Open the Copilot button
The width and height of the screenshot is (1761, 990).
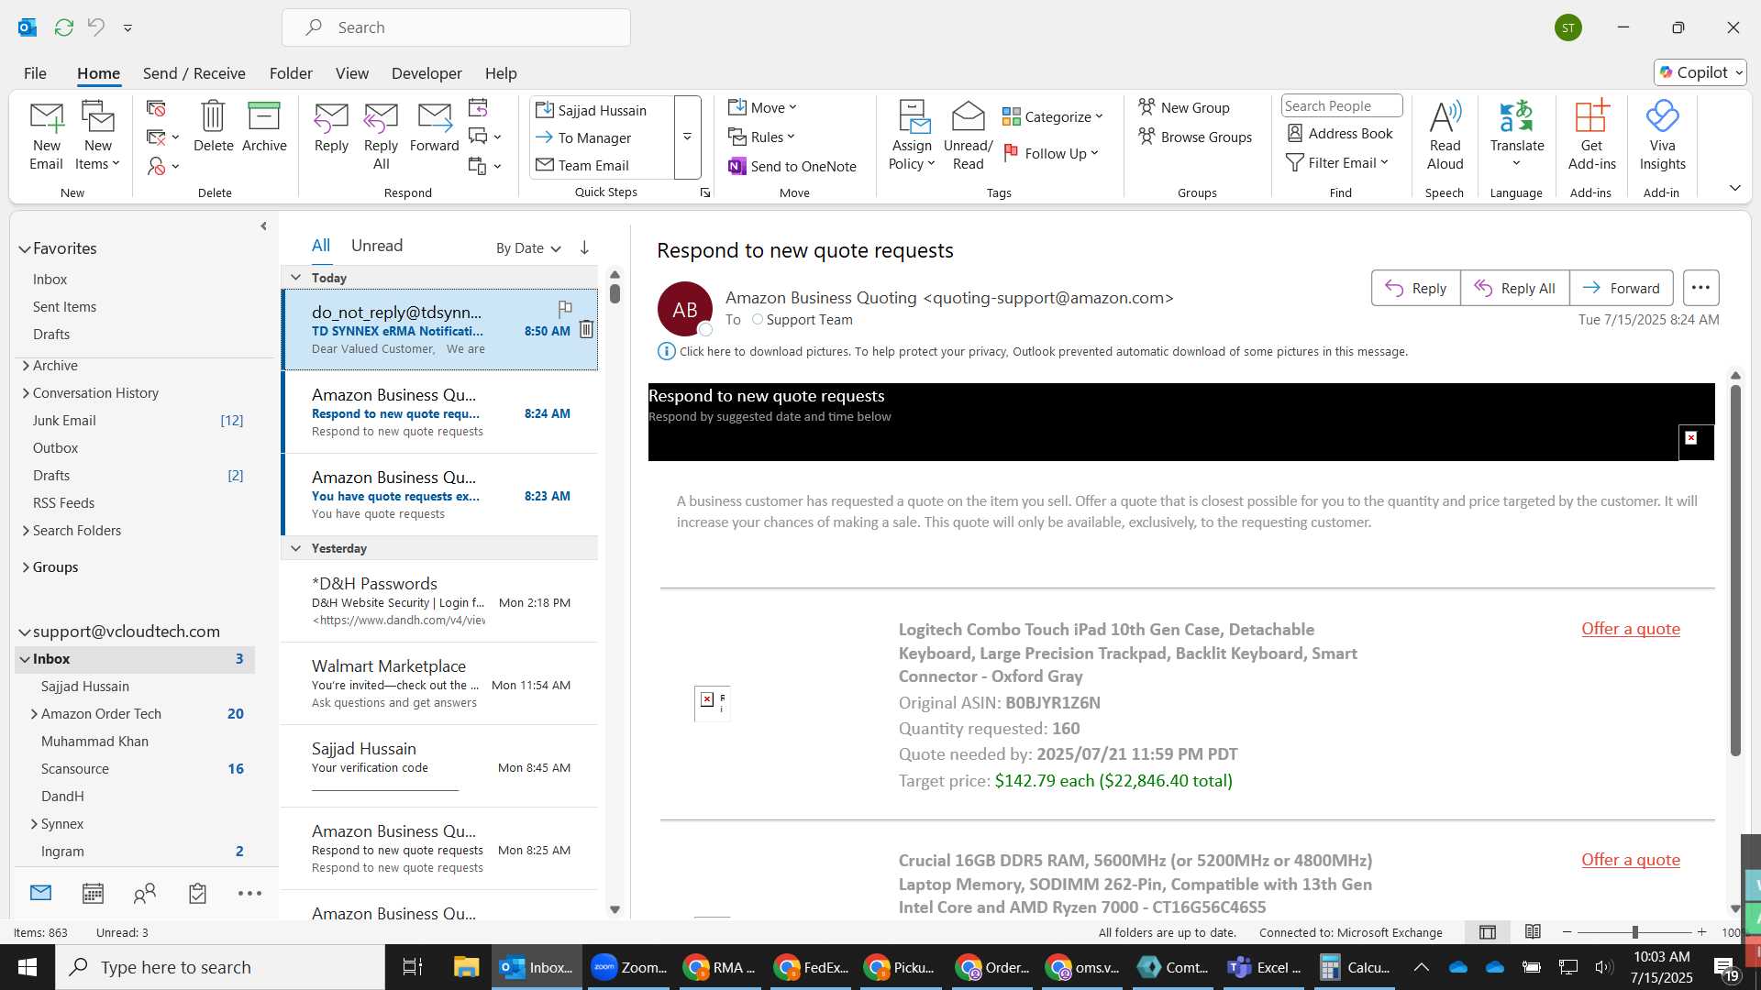click(x=1700, y=72)
